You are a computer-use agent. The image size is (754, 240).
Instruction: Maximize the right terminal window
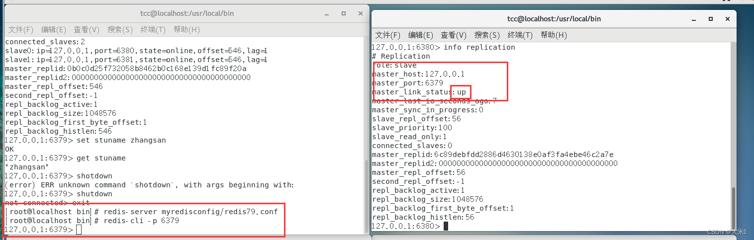coord(710,19)
